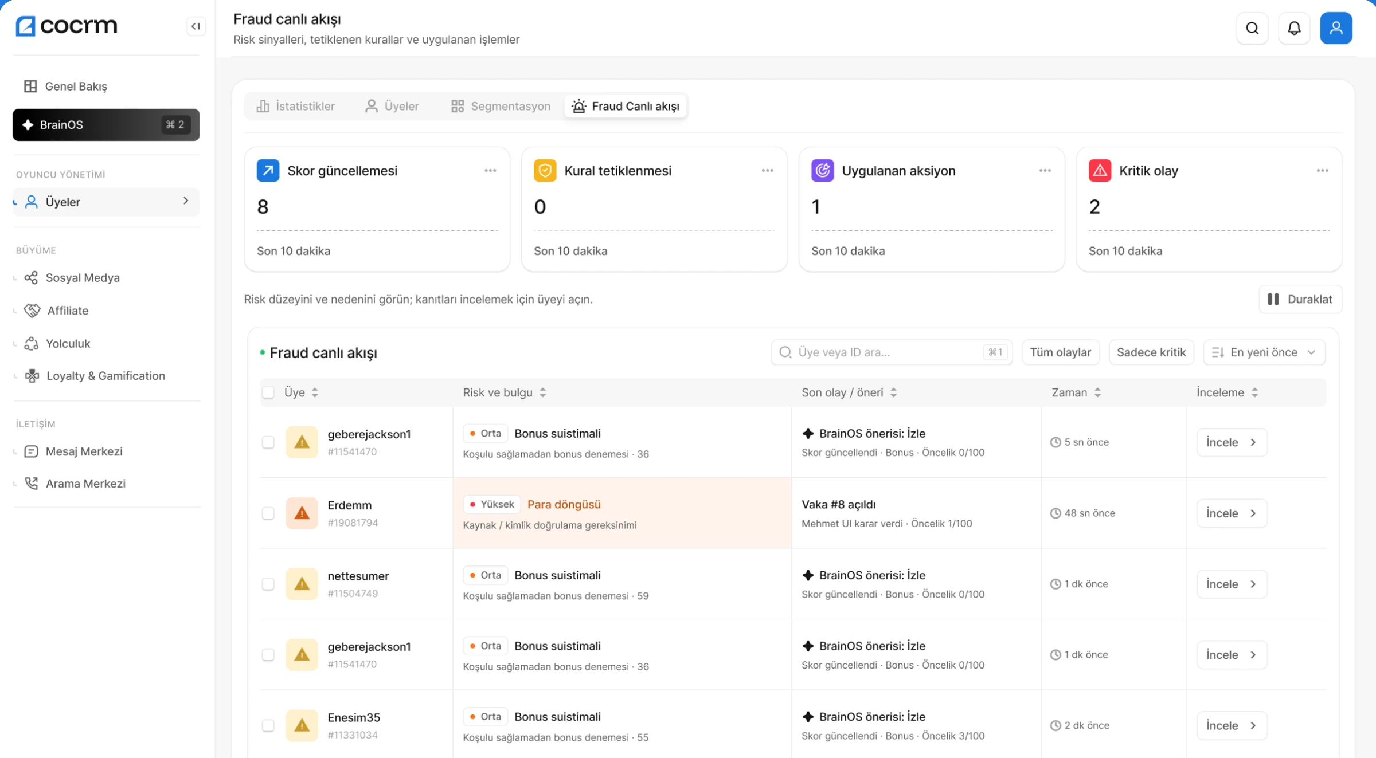The height and width of the screenshot is (758, 1376).
Task: Pause the feed with Duraklat
Action: coord(1300,299)
